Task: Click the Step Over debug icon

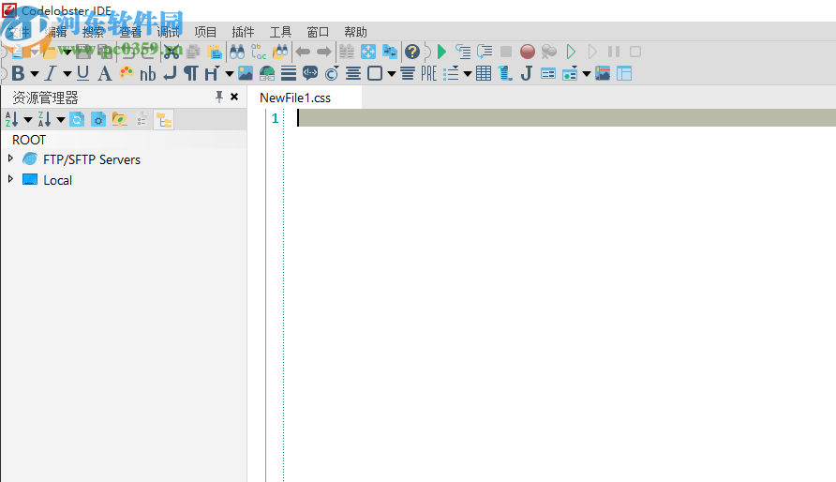Action: [x=485, y=52]
